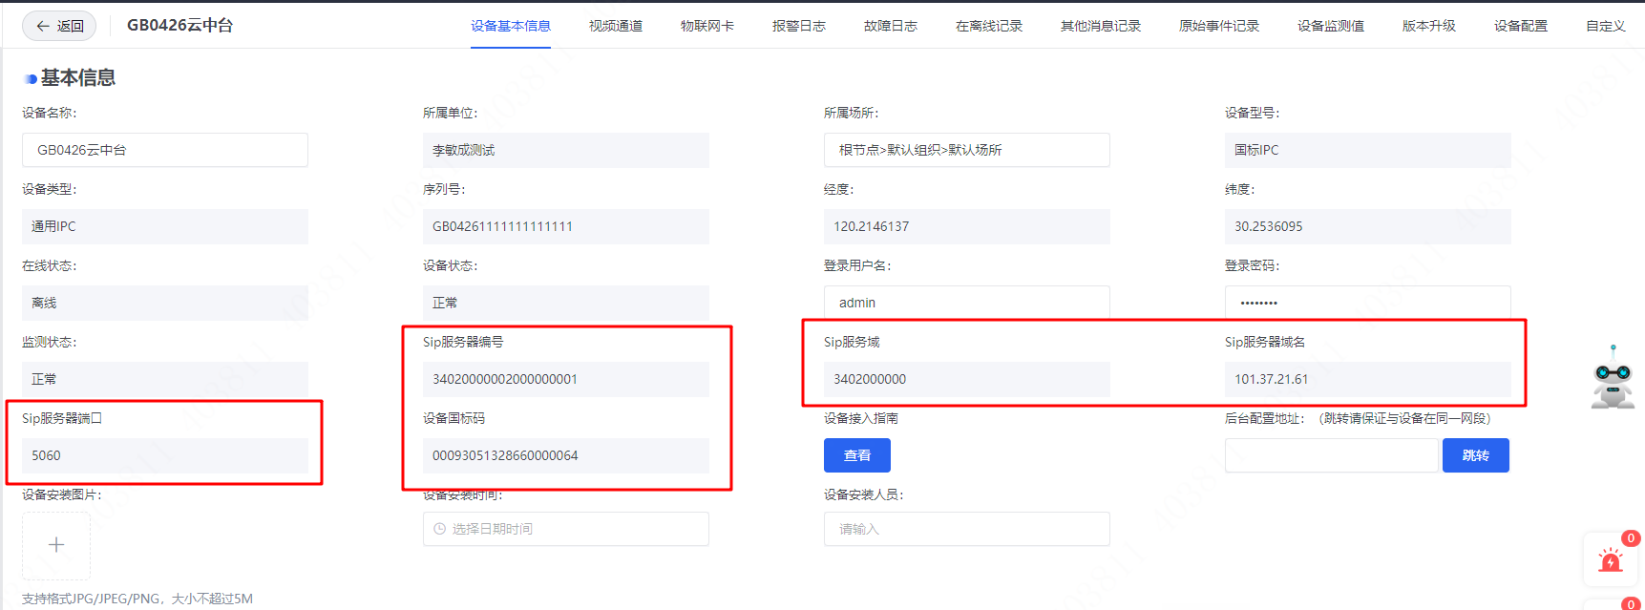Switch to the 设备监测值 tab
Screen dimensions: 1645x610
point(1331,26)
